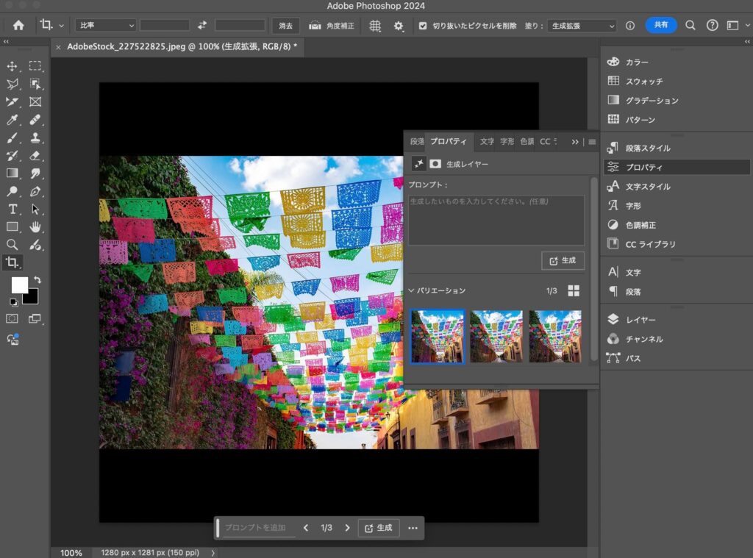Select the Move tool
The width and height of the screenshot is (753, 558).
click(x=12, y=66)
